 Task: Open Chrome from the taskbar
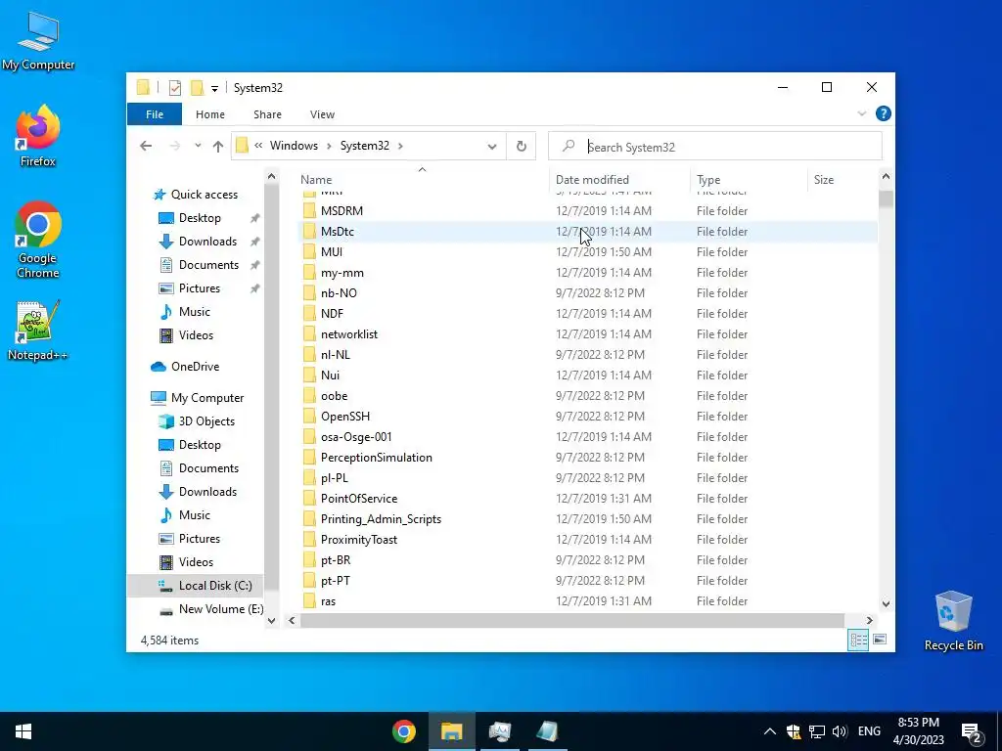(404, 731)
